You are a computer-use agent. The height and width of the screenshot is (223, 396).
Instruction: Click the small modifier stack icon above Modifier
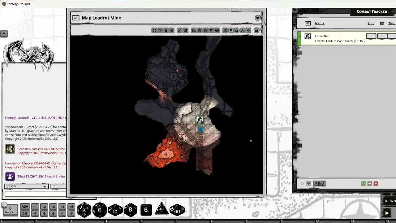4,205
